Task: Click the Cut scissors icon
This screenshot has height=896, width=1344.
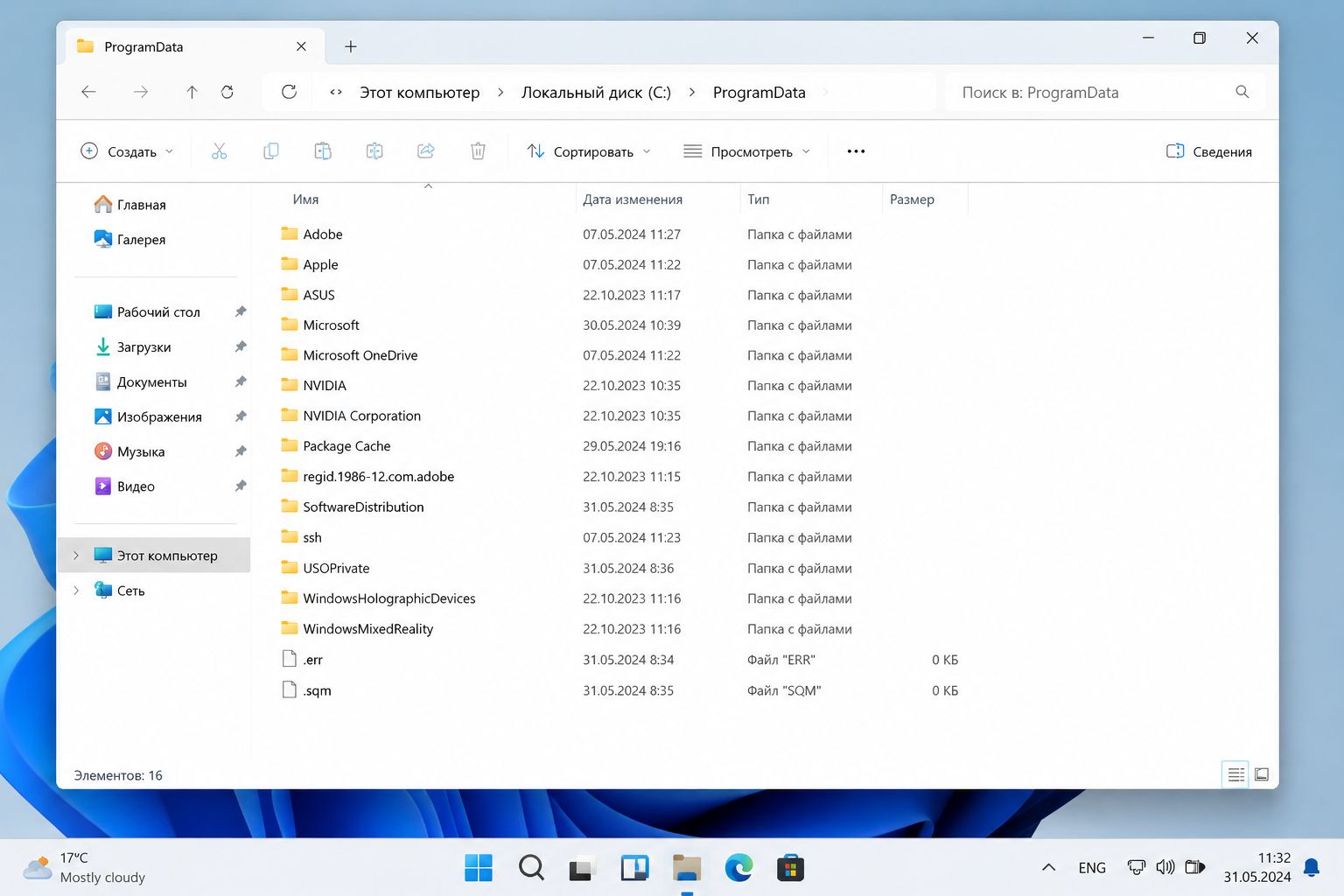Action: pyautogui.click(x=219, y=151)
